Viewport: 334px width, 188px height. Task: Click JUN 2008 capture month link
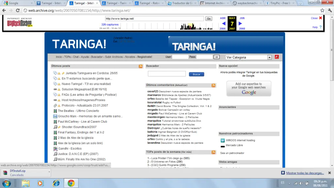(x=242, y=23)
